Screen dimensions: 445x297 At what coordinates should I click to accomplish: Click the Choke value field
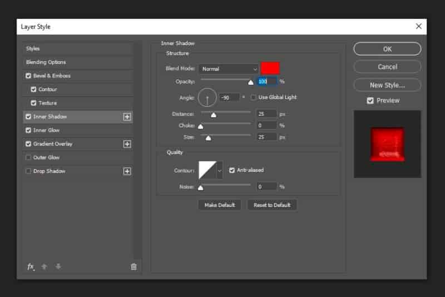pyautogui.click(x=266, y=126)
